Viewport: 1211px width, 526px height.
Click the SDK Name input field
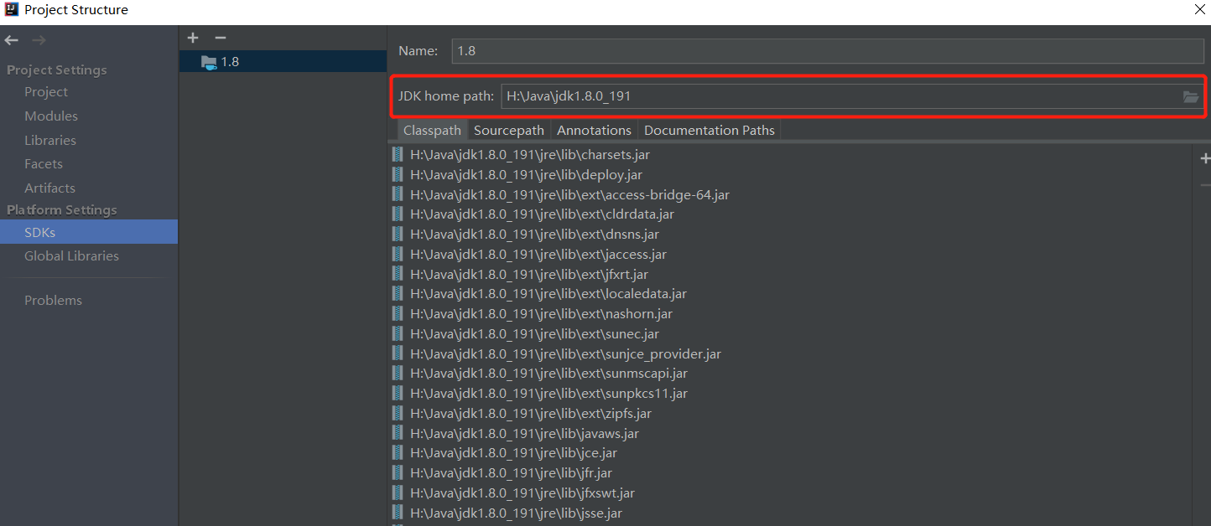coord(828,51)
